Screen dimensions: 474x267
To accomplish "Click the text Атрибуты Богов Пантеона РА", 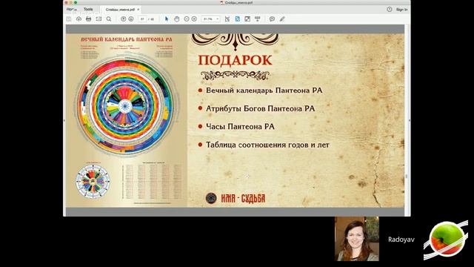I will point(260,108).
